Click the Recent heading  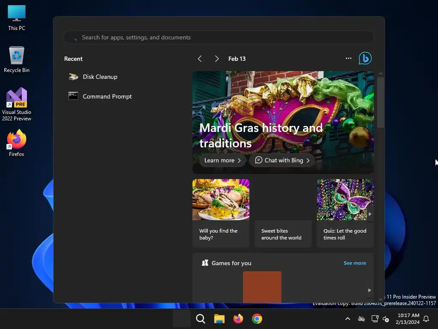coord(73,59)
